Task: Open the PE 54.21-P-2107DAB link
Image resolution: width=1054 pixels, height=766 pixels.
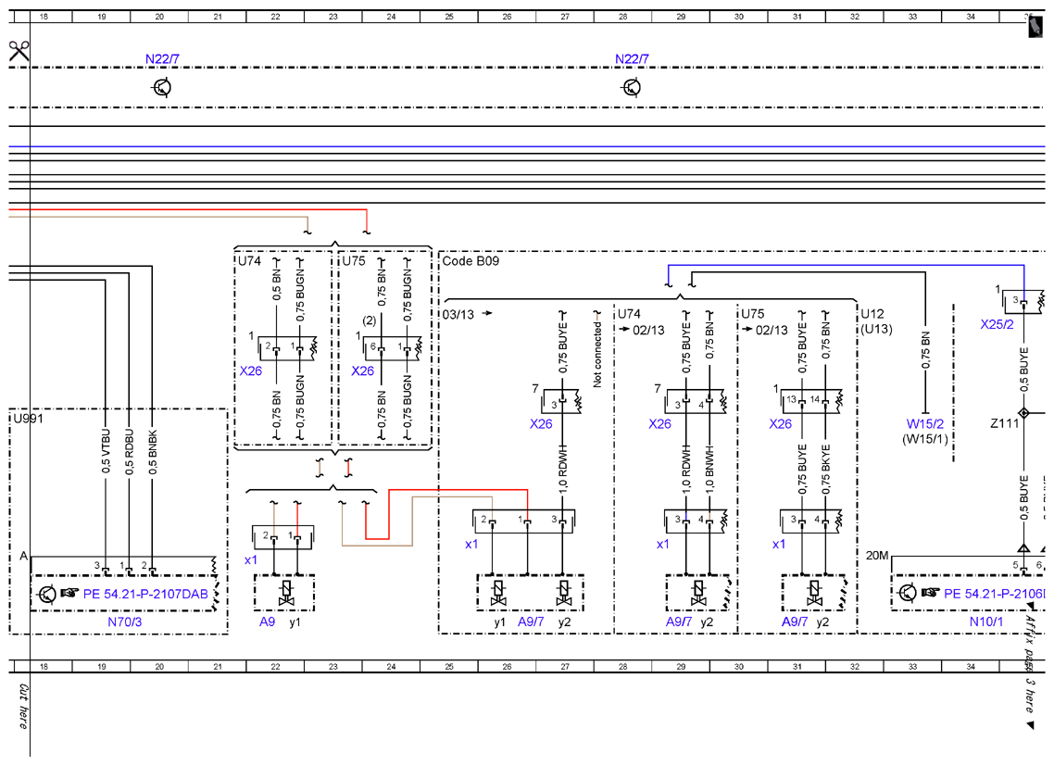Action: click(x=145, y=594)
